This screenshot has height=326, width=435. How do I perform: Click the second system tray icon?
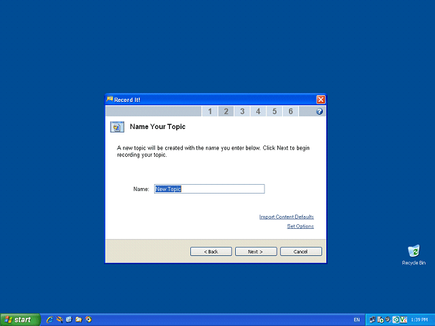point(381,320)
